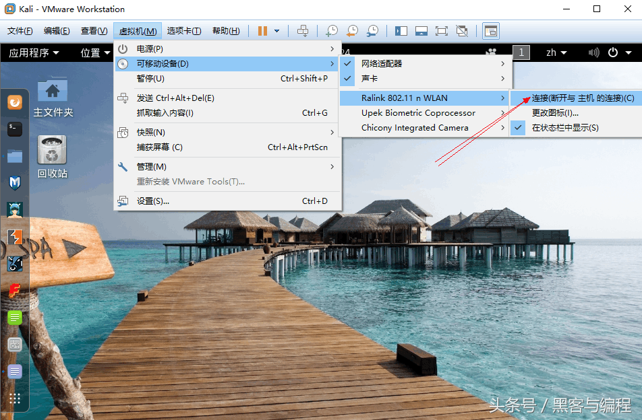The image size is (642, 420).
Task: Open the snapshot manager toolbar icon
Action: tap(372, 31)
